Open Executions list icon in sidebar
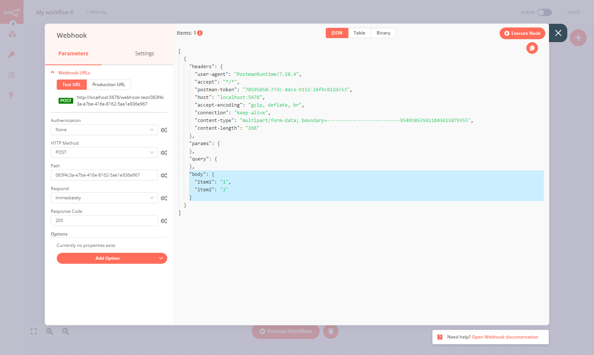Viewport: 594px width, 355px height. pyautogui.click(x=12, y=75)
